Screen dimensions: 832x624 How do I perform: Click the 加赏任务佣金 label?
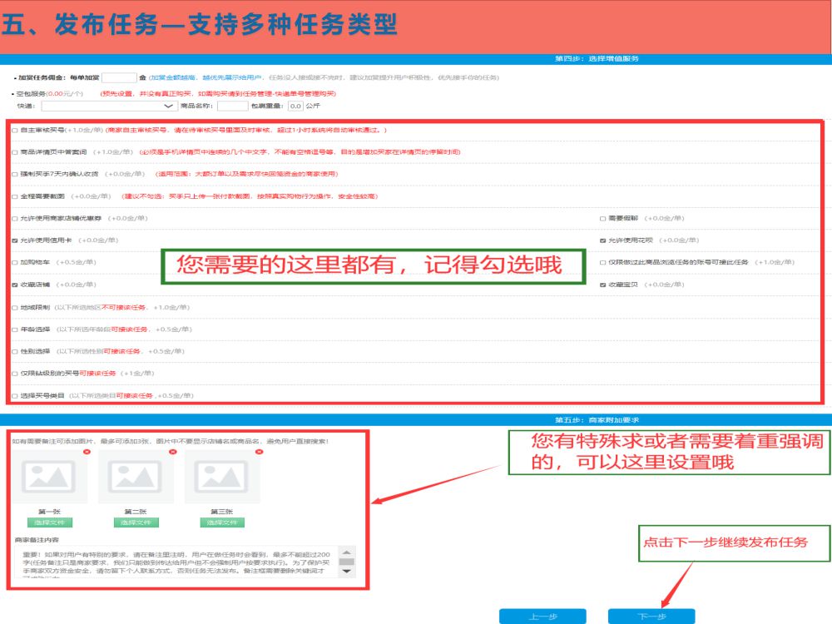pyautogui.click(x=42, y=77)
